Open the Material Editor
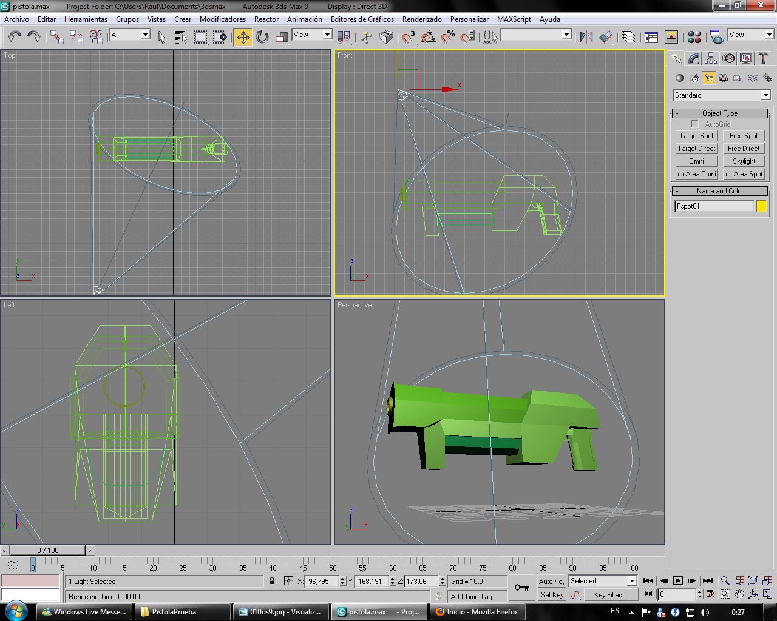Image resolution: width=777 pixels, height=621 pixels. 694,37
